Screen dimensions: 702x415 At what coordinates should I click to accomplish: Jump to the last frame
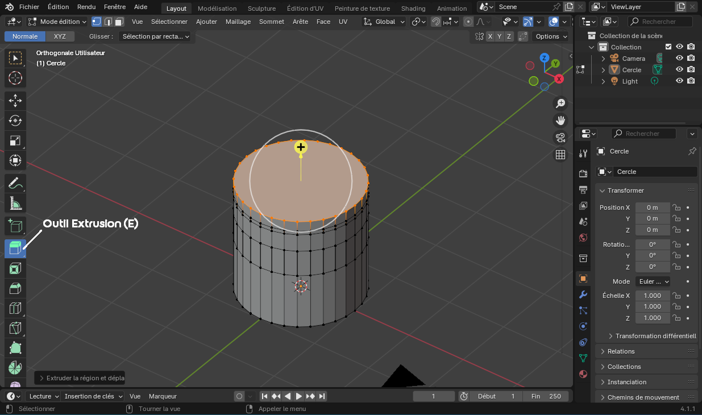(322, 396)
